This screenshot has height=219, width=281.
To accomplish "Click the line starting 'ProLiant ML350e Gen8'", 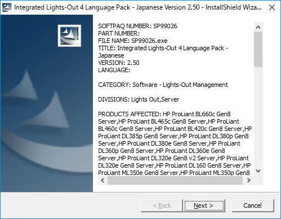I will tap(174, 173).
